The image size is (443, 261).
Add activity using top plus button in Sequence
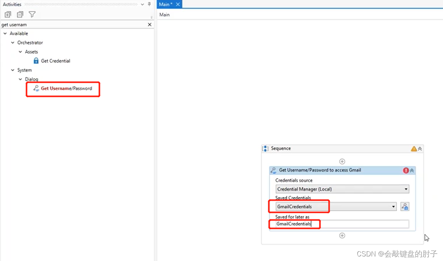pyautogui.click(x=342, y=161)
